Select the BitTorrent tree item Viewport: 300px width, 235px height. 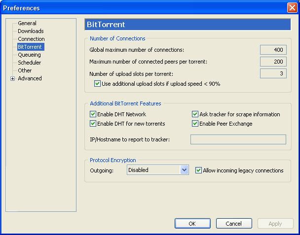[31, 47]
